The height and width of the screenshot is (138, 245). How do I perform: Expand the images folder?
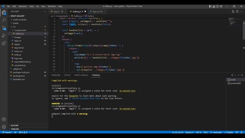pos(28,37)
